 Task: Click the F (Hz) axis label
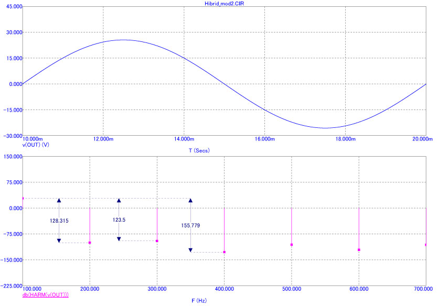[199, 300]
